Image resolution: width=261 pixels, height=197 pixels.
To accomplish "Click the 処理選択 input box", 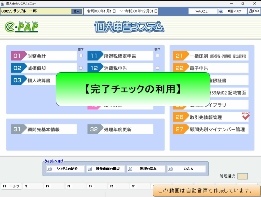I will (242, 176).
